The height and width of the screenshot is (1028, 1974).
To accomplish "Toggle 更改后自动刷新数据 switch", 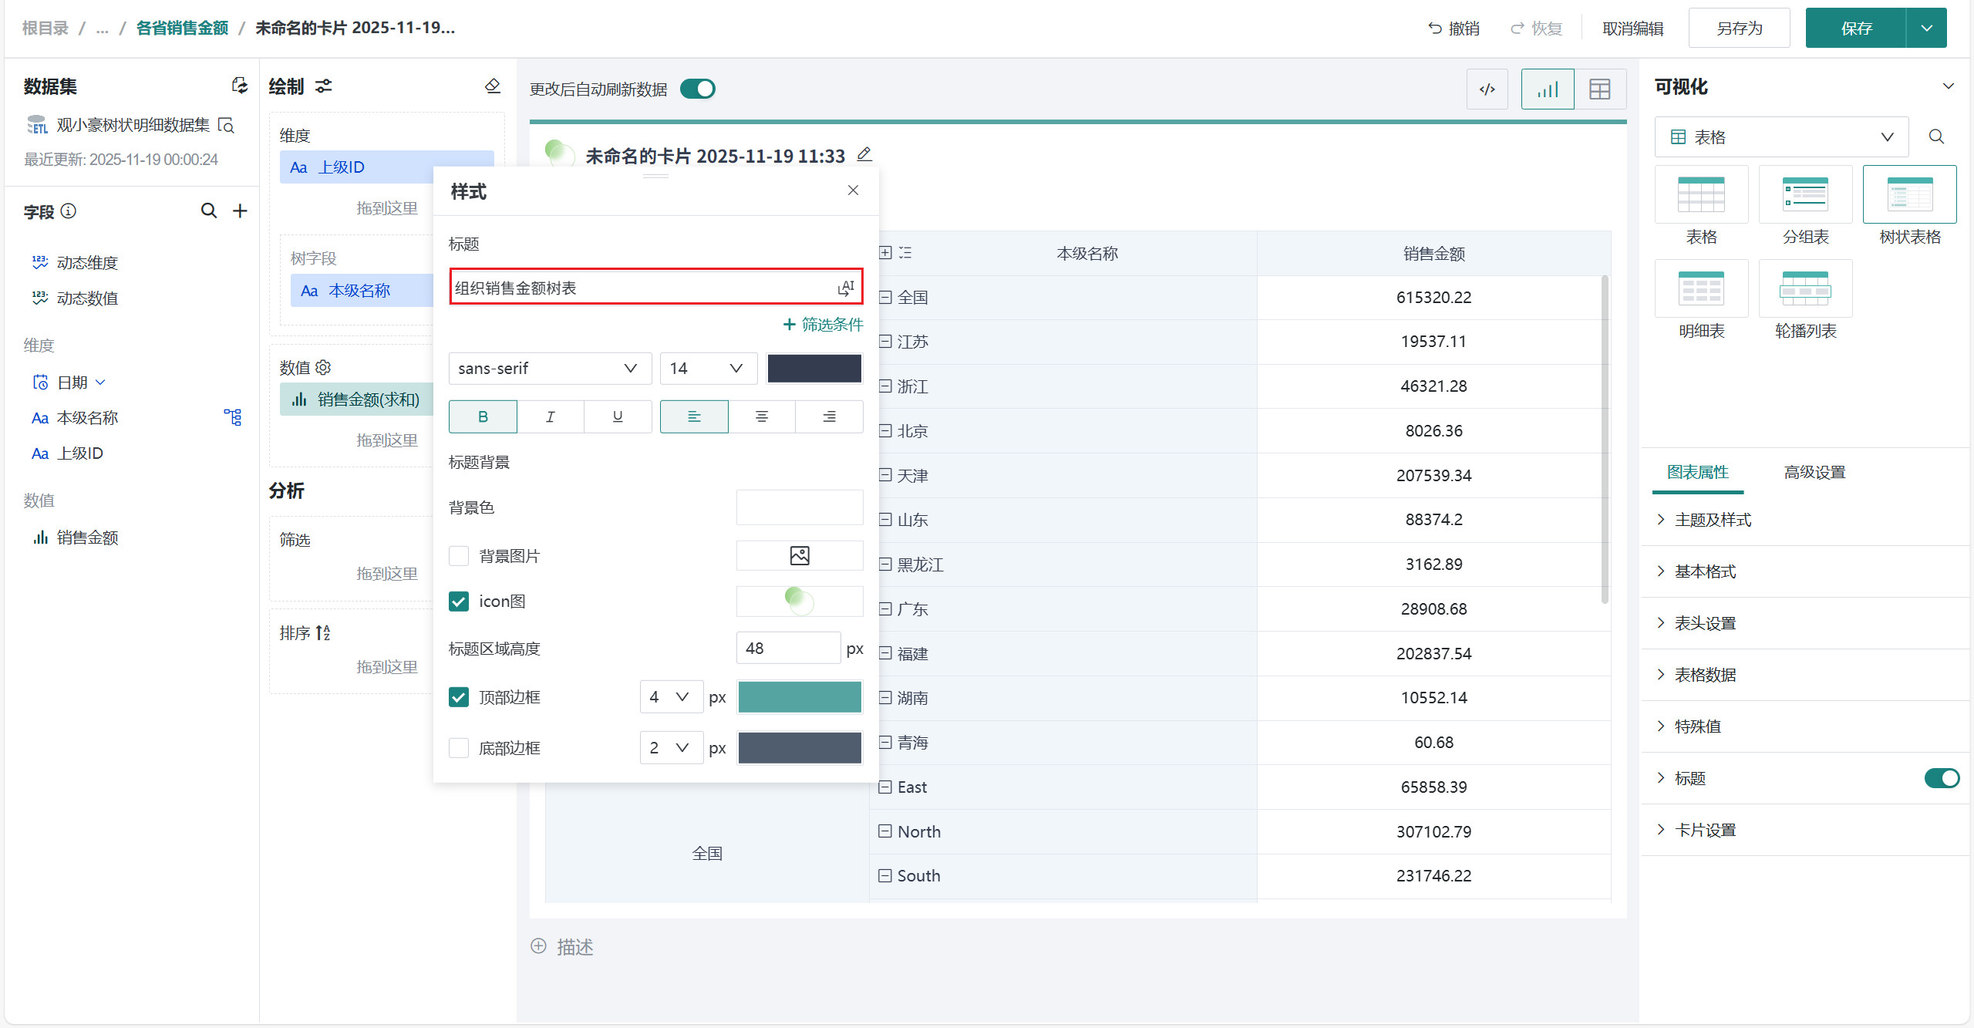I will (698, 89).
